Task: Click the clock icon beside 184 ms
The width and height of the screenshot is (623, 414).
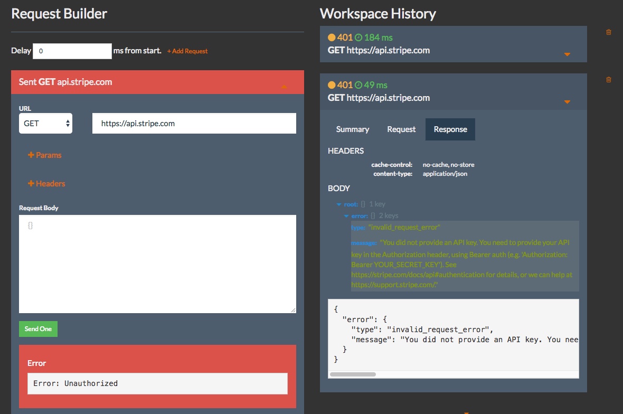Action: click(358, 37)
